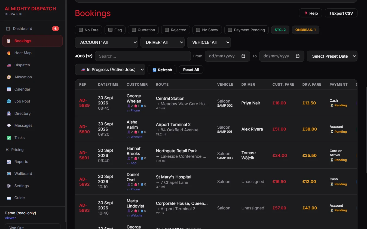Click the main page vertical scrollbar
The height and width of the screenshot is (229, 367).
(x=366, y=130)
